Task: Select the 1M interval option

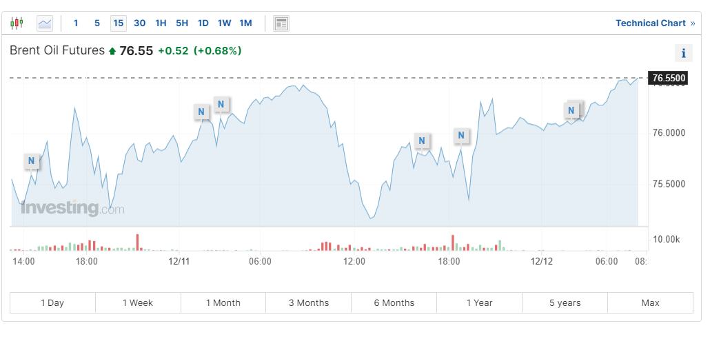Action: pyautogui.click(x=245, y=23)
